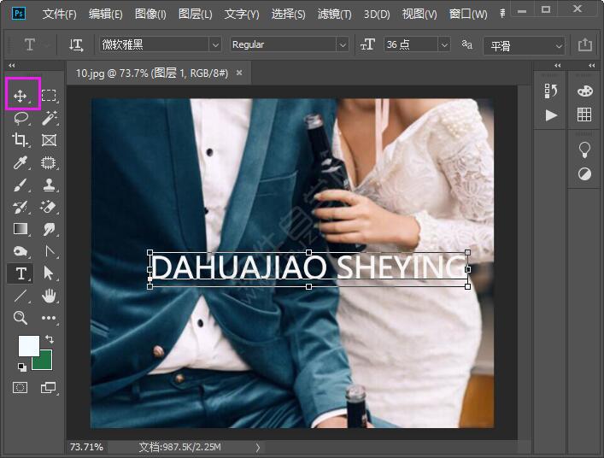Open the 图层(L) menu
604x458 pixels.
click(196, 15)
